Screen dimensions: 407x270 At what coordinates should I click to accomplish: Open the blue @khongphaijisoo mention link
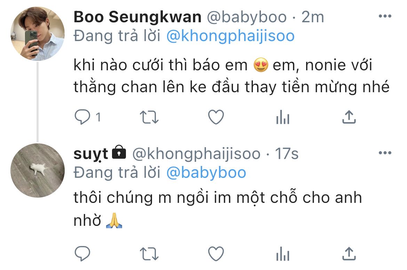point(231,36)
